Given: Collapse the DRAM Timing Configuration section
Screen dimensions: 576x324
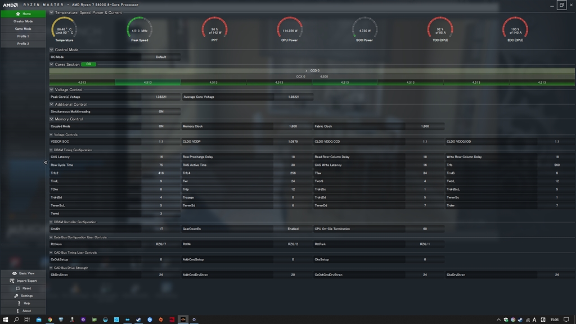Looking at the screenshot, I should pos(52,150).
